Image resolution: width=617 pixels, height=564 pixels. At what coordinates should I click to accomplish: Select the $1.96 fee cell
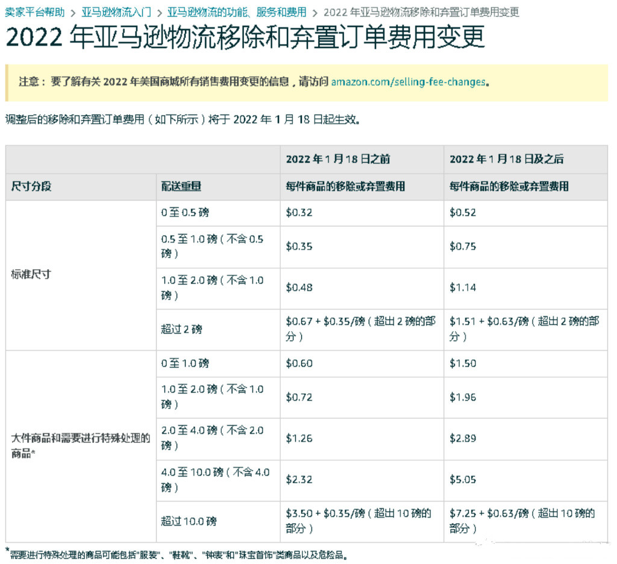coord(463,397)
